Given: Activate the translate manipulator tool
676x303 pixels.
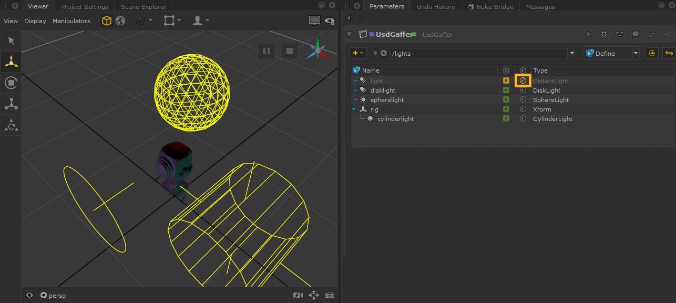Looking at the screenshot, I should tap(11, 62).
